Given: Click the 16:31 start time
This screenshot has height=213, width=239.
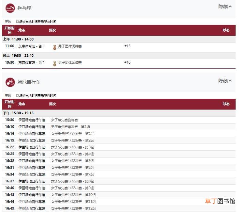Looking at the screenshot, I should click(x=10, y=167).
